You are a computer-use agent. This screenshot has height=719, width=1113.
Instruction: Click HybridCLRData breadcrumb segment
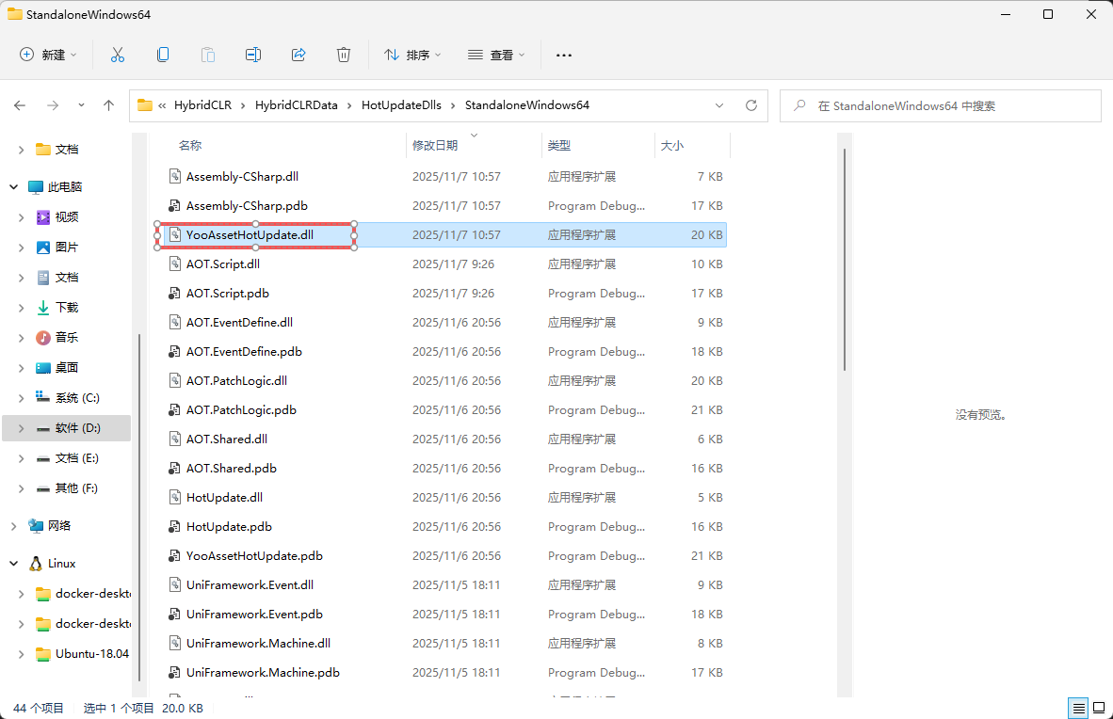[297, 105]
